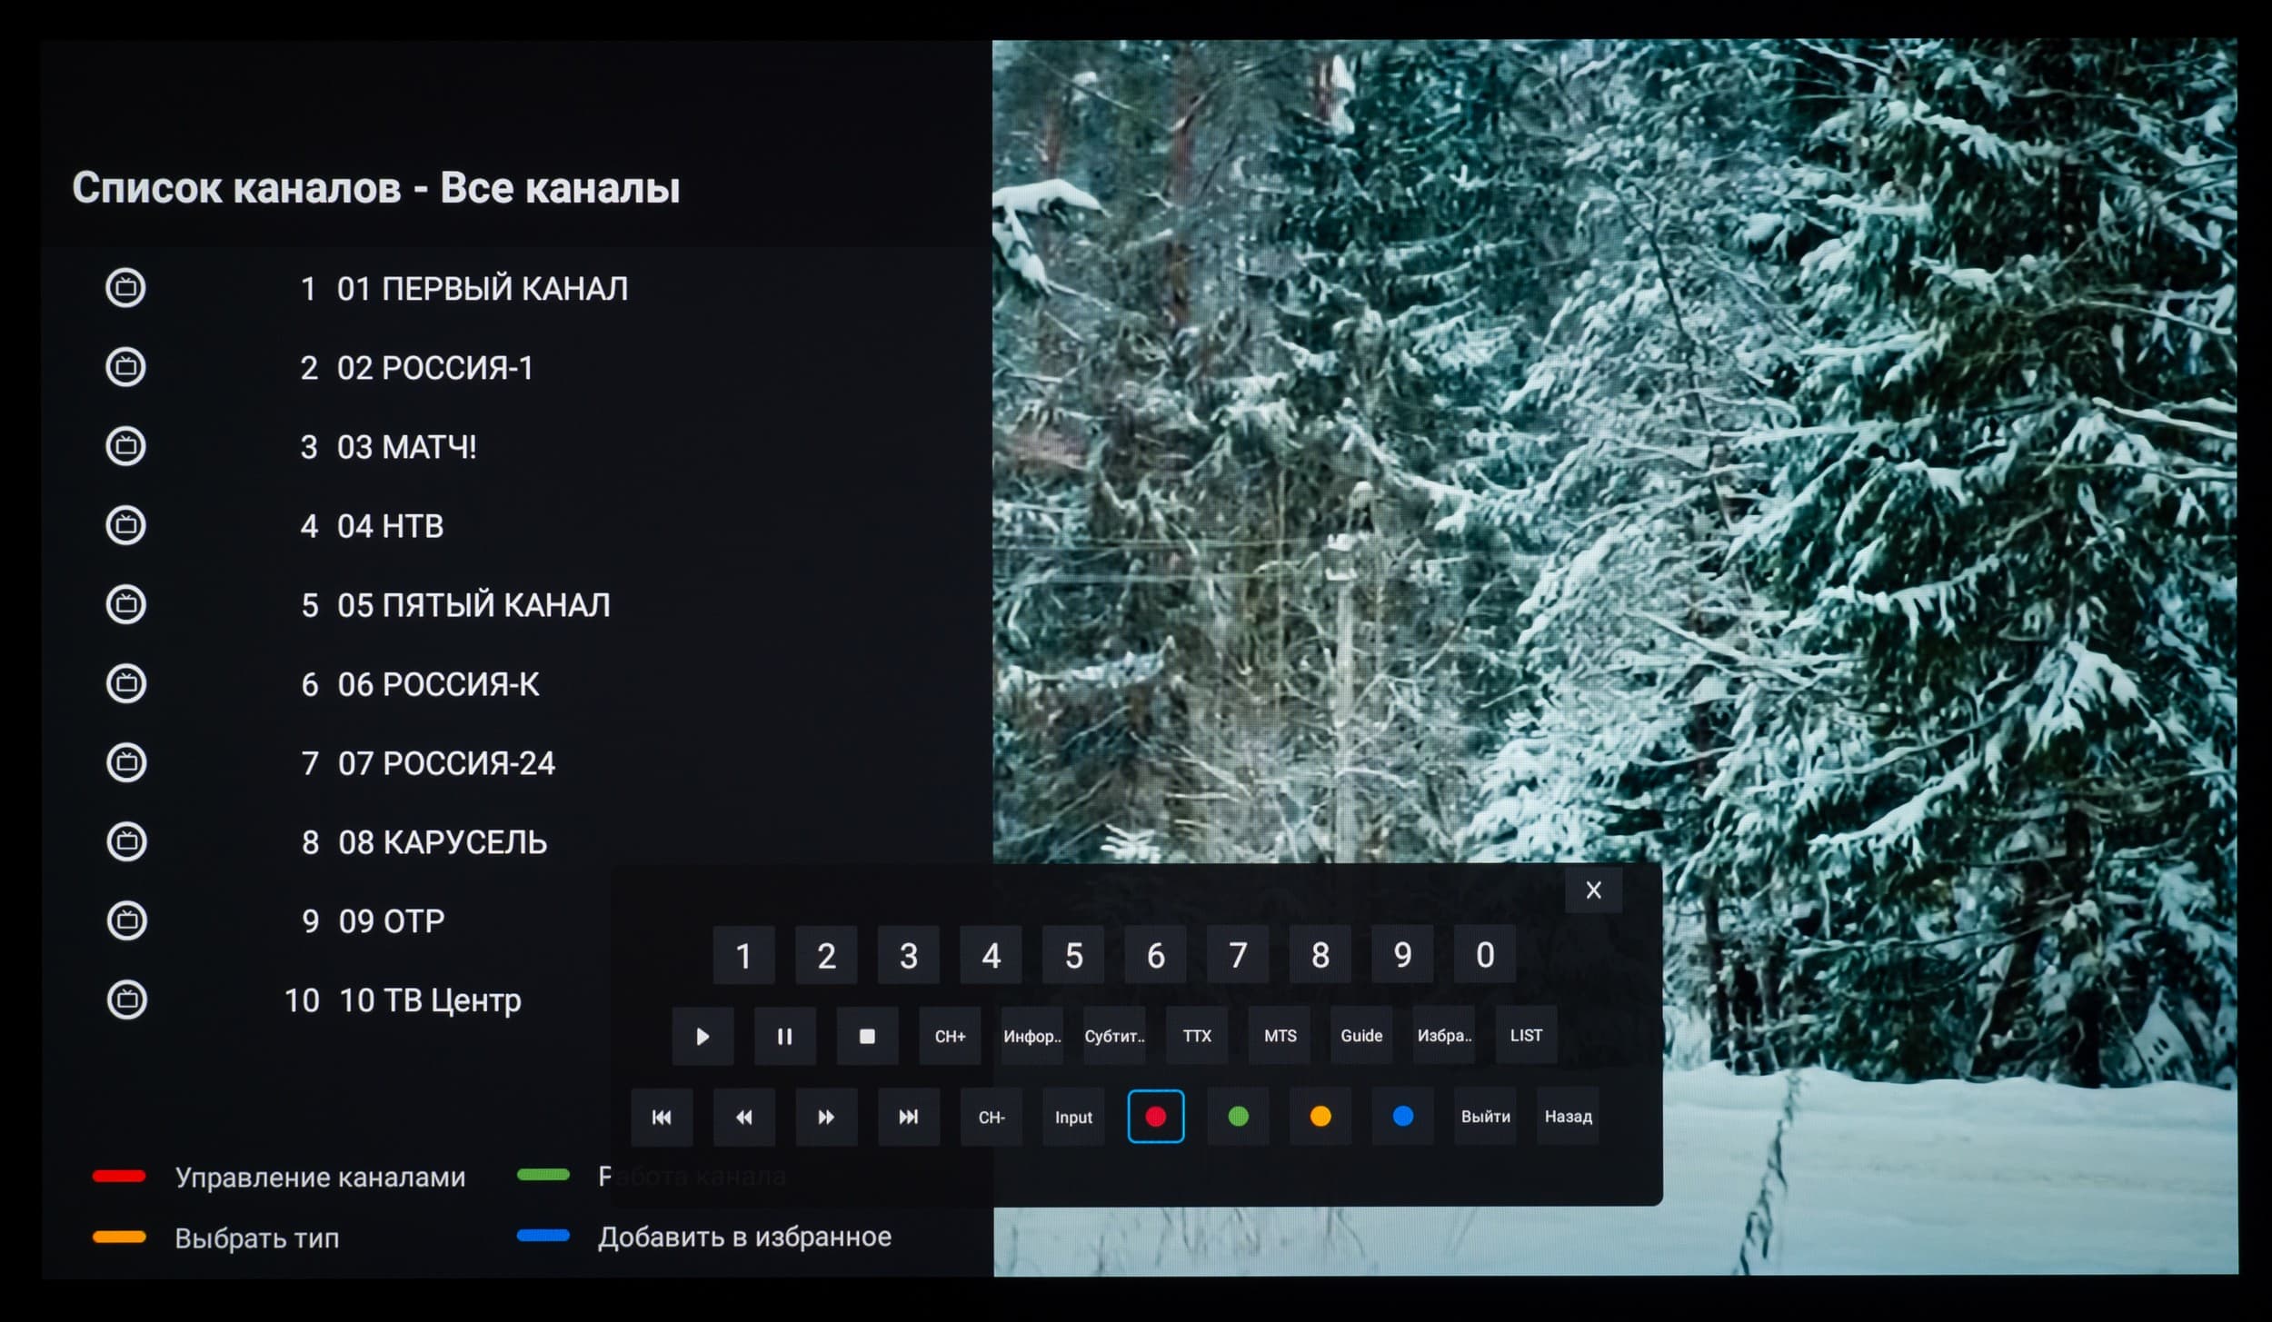The width and height of the screenshot is (2272, 1322).
Task: Select channel 03 МАТЧ! in list
Action: coord(406,447)
